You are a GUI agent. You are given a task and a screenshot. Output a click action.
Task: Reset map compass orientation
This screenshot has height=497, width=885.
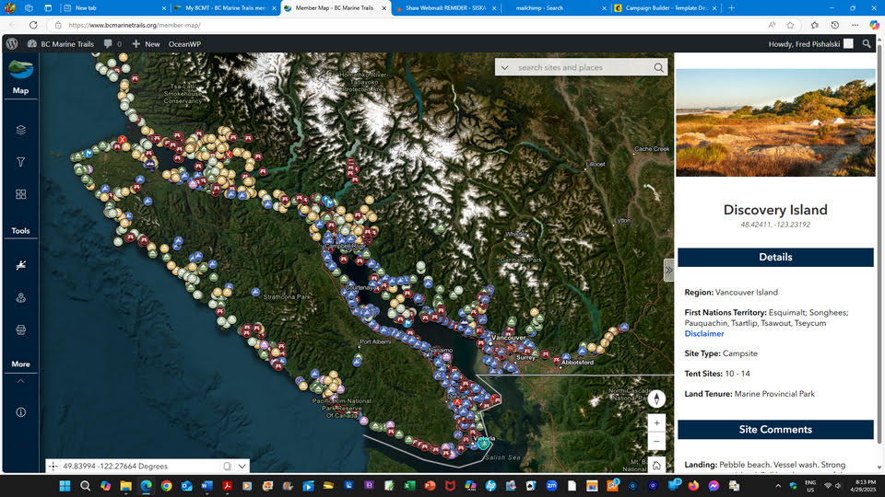(656, 399)
